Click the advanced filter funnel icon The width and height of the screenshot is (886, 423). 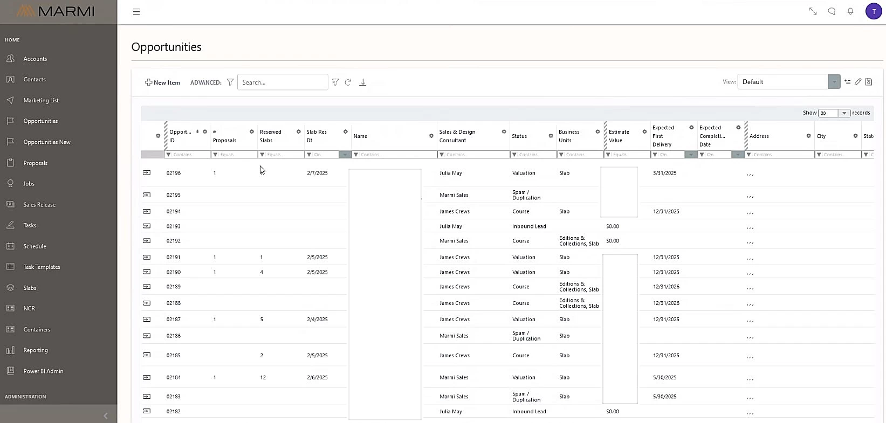coord(230,82)
